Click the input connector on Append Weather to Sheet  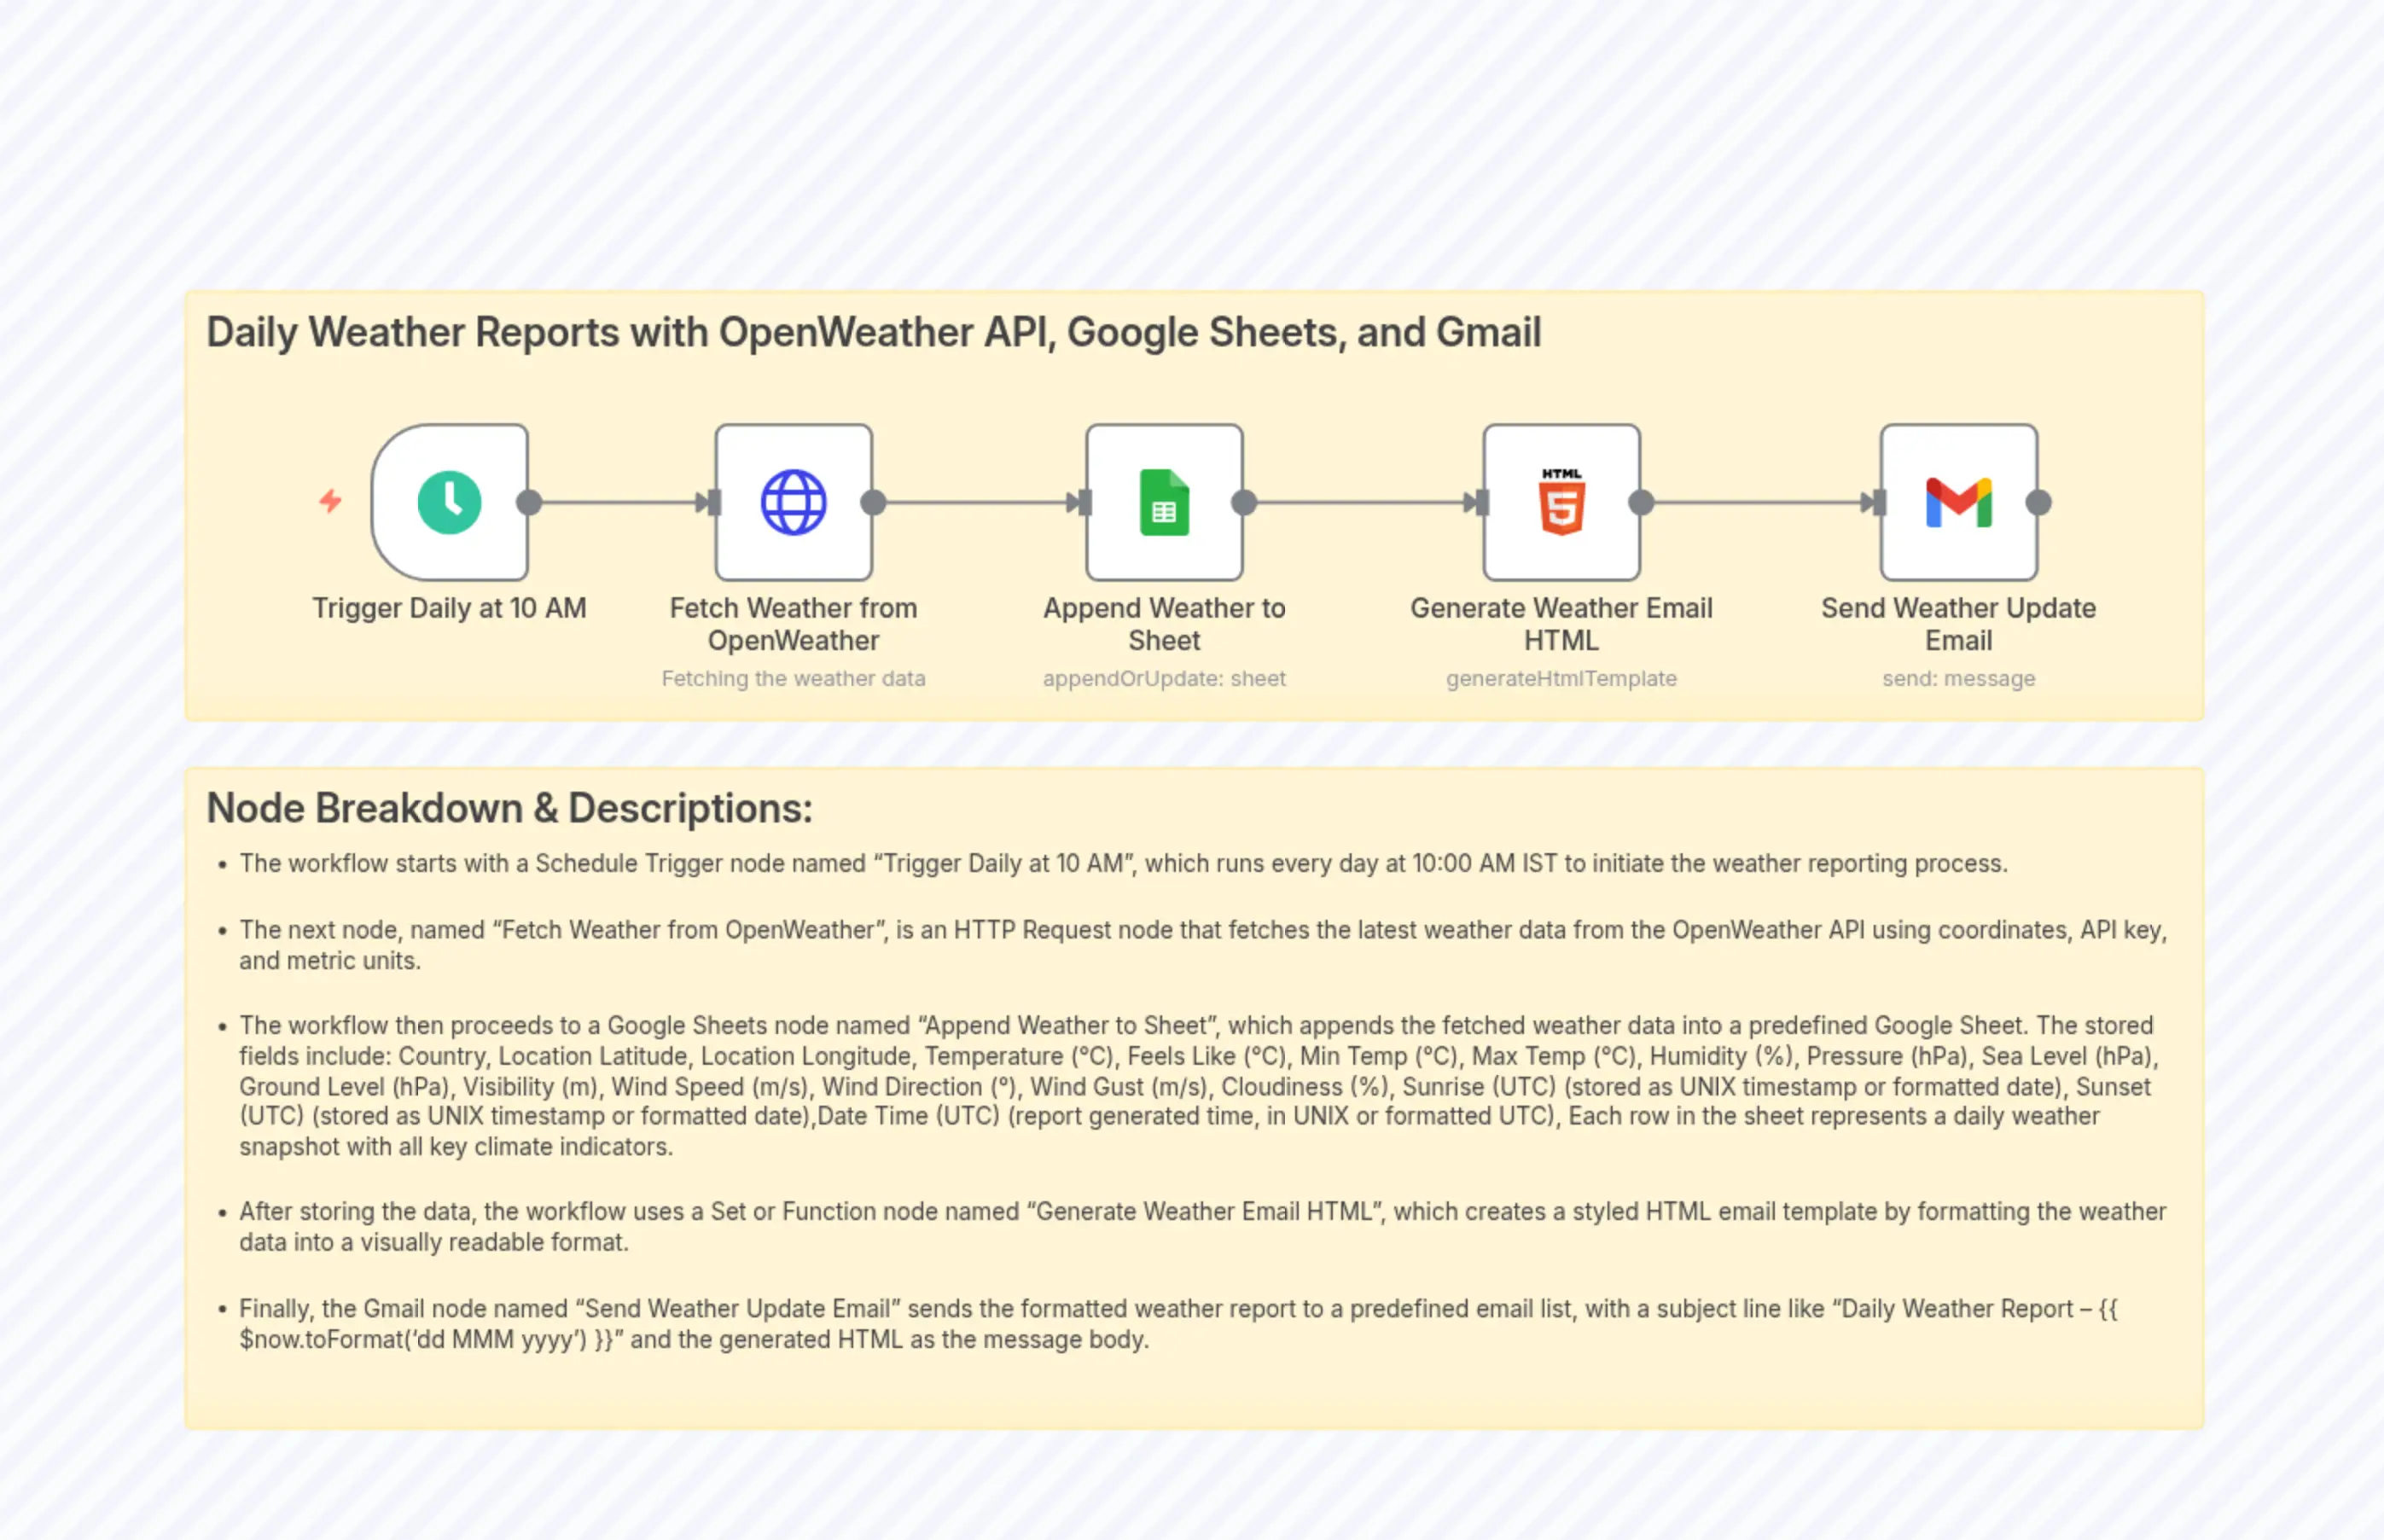(1081, 502)
